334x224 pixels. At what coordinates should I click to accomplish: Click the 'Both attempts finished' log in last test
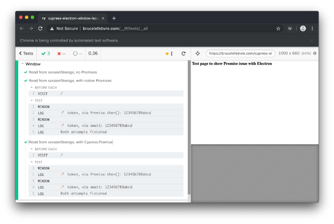(x=83, y=193)
